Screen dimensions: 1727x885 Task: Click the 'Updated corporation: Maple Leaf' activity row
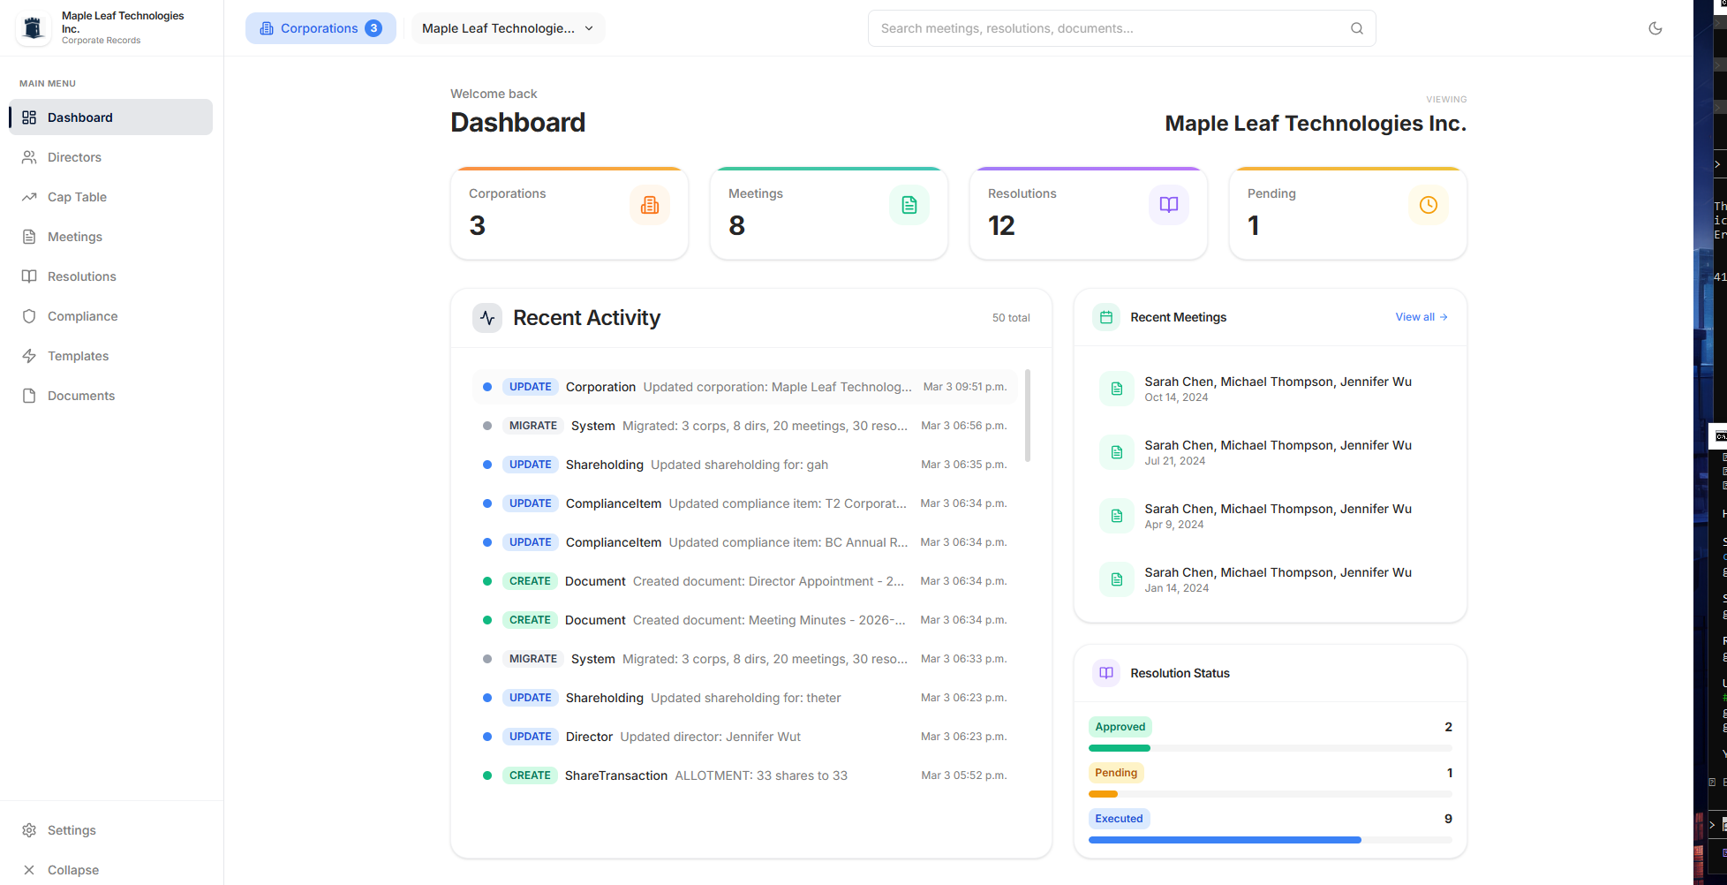(x=745, y=387)
